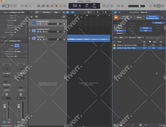This screenshot has height=127, width=166.
Task: Toggle the Metronome button
Action: (x=123, y=6)
